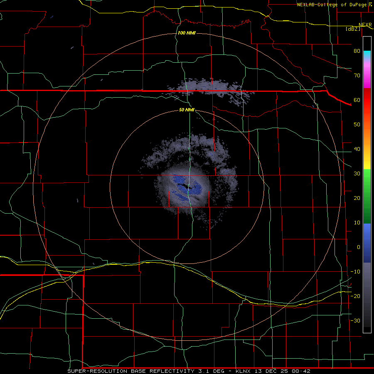Viewport: 374px width, 374px height.
Task: Click the blue reflectivity core at radar center
Action: tap(188, 188)
